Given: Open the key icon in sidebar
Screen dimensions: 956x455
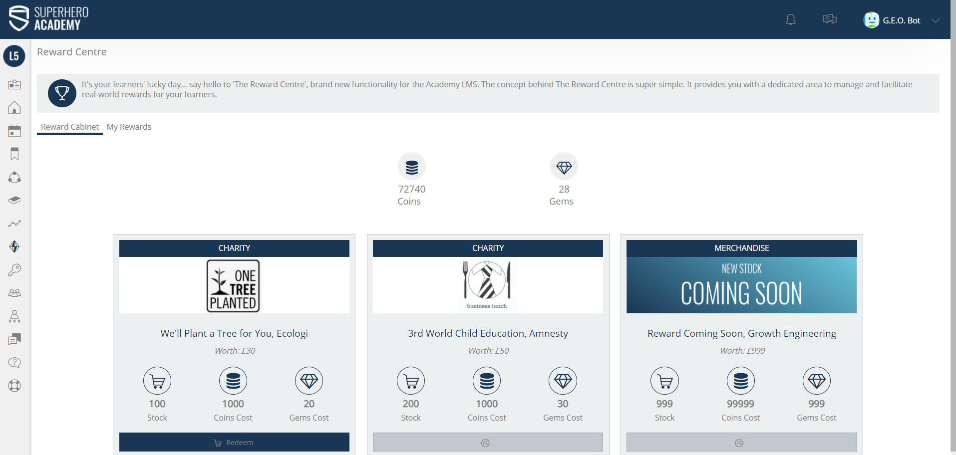Looking at the screenshot, I should click(14, 270).
